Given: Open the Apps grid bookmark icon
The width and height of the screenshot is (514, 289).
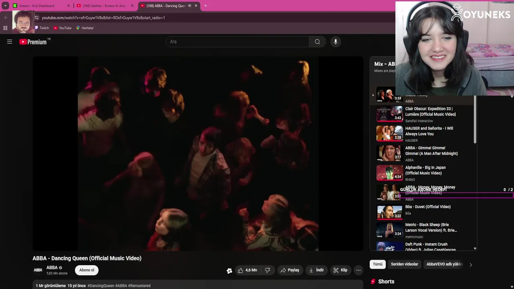Looking at the screenshot, I should (5, 28).
